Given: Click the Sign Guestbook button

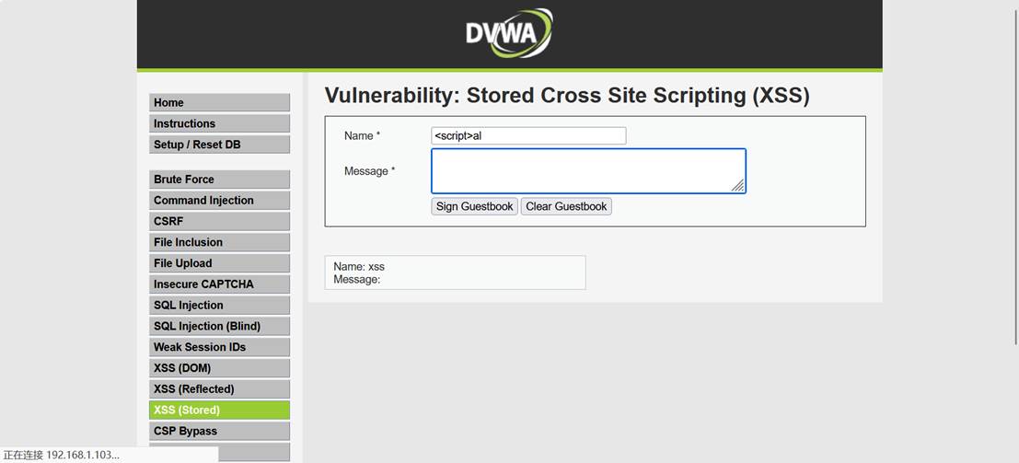Looking at the screenshot, I should [x=474, y=207].
